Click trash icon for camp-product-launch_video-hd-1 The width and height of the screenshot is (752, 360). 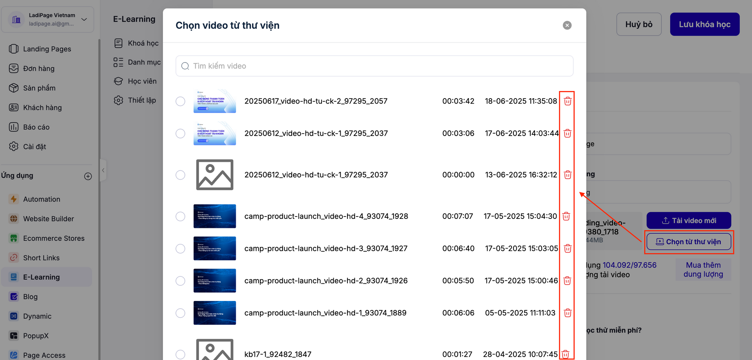(567, 313)
